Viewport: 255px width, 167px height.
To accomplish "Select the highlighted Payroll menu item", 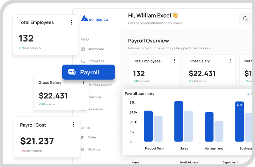I will click(x=89, y=72).
